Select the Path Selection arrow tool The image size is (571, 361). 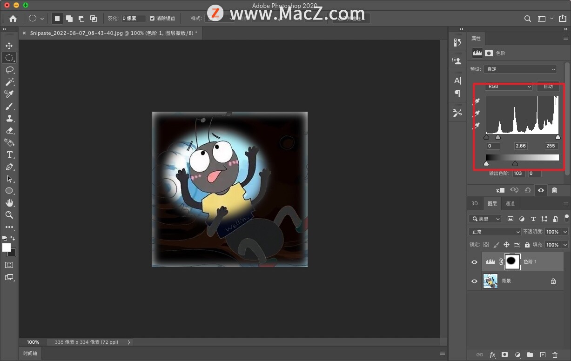[9, 179]
